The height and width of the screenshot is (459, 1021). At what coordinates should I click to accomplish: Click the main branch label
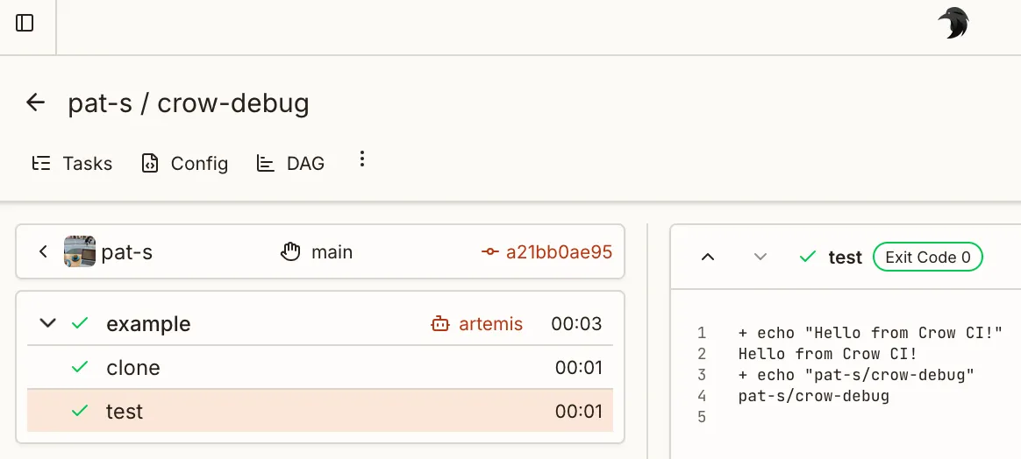click(x=332, y=252)
